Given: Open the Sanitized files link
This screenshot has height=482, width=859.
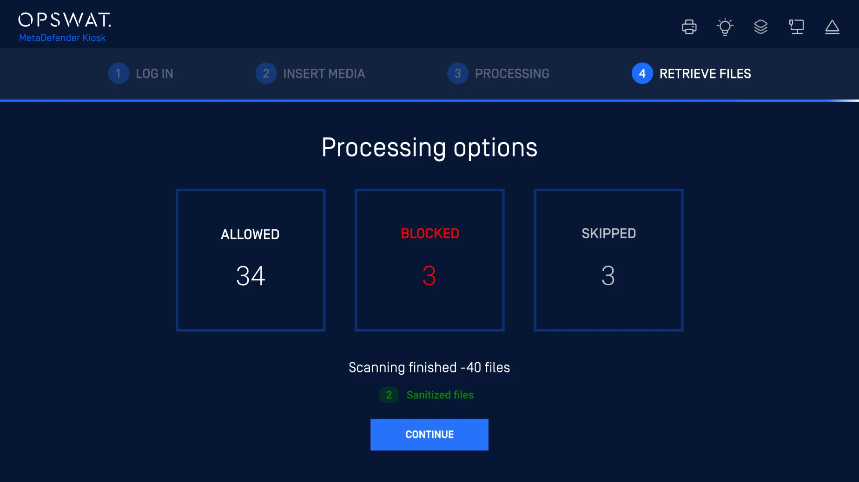Looking at the screenshot, I should (x=440, y=395).
